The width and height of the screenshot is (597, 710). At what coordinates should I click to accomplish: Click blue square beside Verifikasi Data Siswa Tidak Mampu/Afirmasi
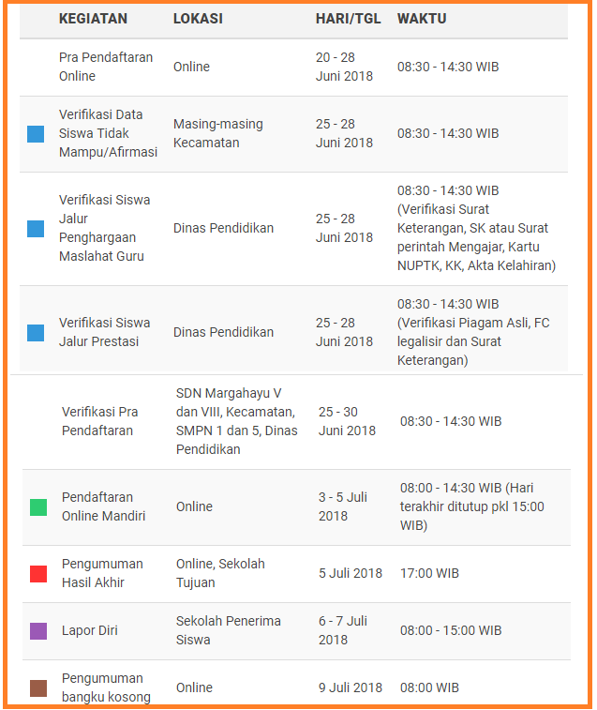(36, 134)
